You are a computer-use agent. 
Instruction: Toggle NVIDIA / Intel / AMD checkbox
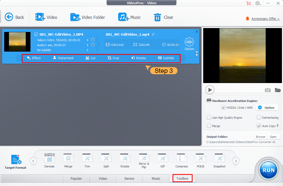[x=223, y=107]
